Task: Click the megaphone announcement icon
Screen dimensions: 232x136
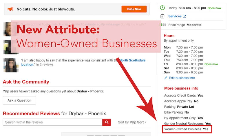Action: click(10, 9)
